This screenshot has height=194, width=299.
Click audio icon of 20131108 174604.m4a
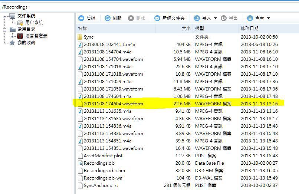coord(80,96)
